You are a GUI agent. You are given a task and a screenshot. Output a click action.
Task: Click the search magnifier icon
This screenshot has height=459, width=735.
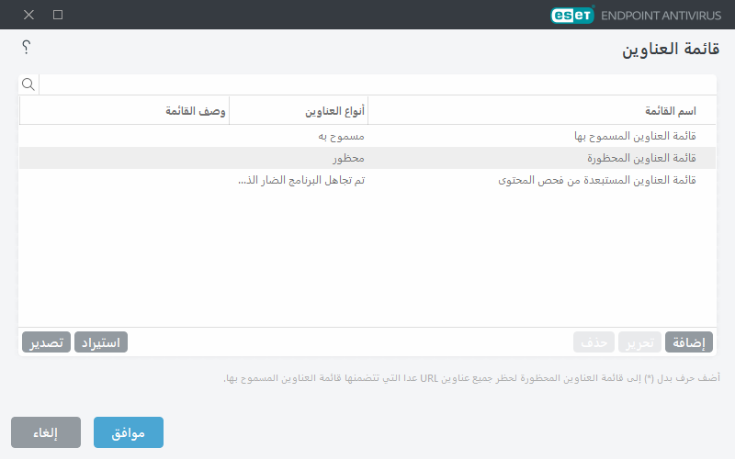click(28, 84)
